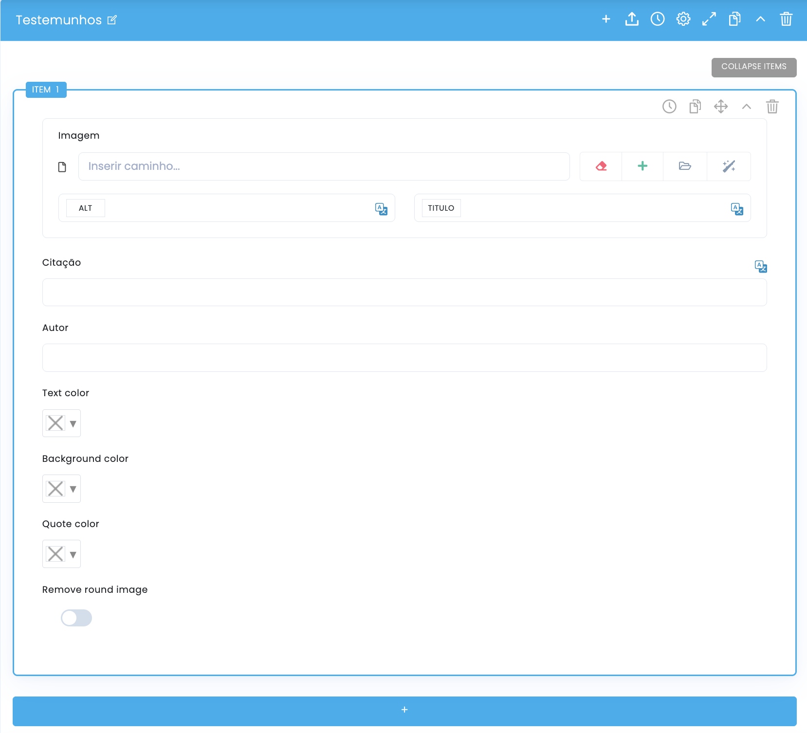Open file browser with folder icon
This screenshot has width=807, height=733.
685,166
